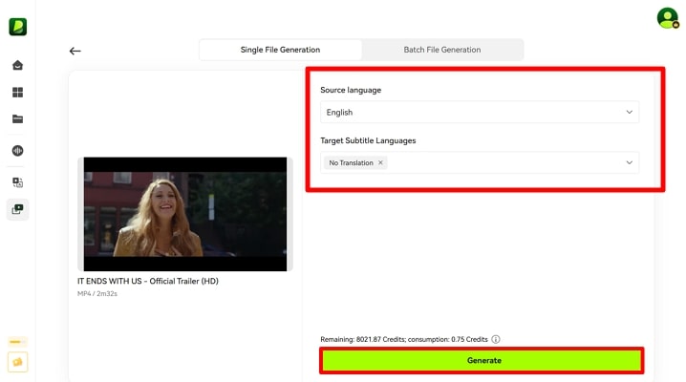Image resolution: width=686 pixels, height=382 pixels.
Task: Click the Source language label
Action: [351, 90]
